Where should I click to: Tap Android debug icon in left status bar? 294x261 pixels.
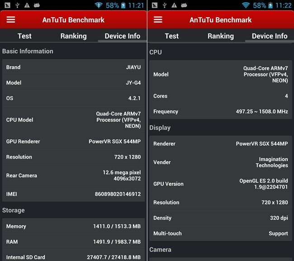coord(37,5)
